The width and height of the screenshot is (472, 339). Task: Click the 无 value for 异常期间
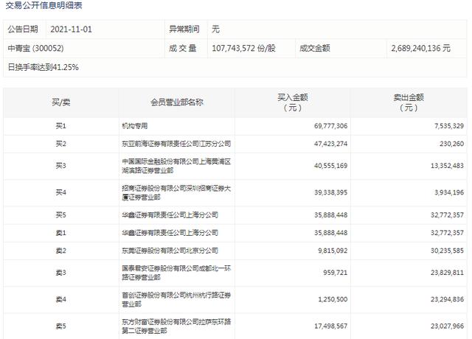pos(215,29)
